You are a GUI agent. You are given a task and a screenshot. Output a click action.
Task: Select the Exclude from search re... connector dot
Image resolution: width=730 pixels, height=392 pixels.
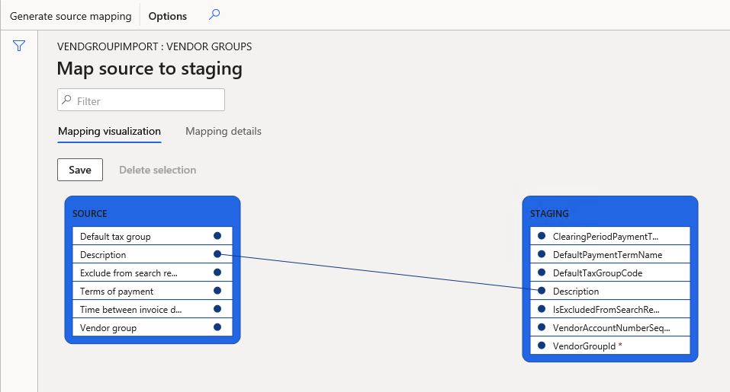tap(217, 272)
